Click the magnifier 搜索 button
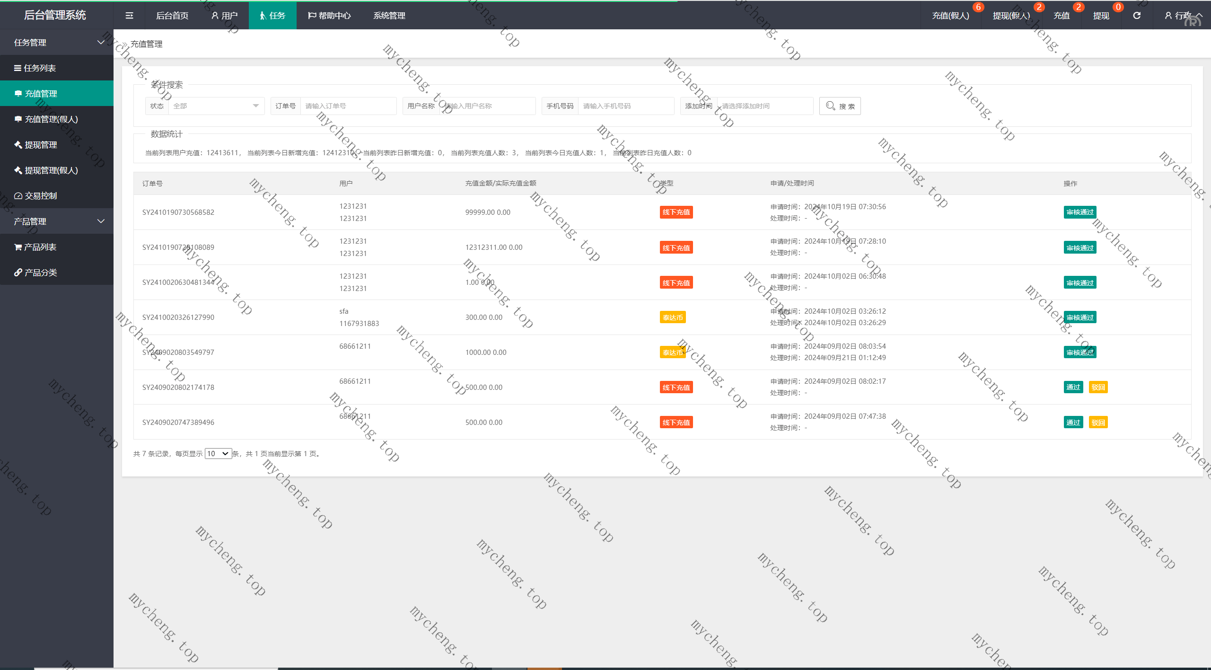The height and width of the screenshot is (670, 1211). [840, 106]
